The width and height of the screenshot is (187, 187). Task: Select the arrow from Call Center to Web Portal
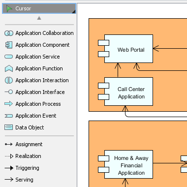(118, 70)
